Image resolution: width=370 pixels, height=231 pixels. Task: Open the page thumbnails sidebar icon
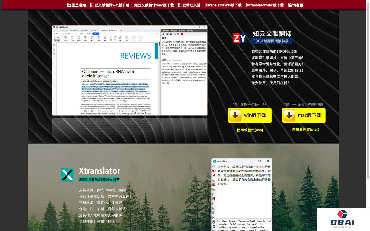[x=54, y=45]
